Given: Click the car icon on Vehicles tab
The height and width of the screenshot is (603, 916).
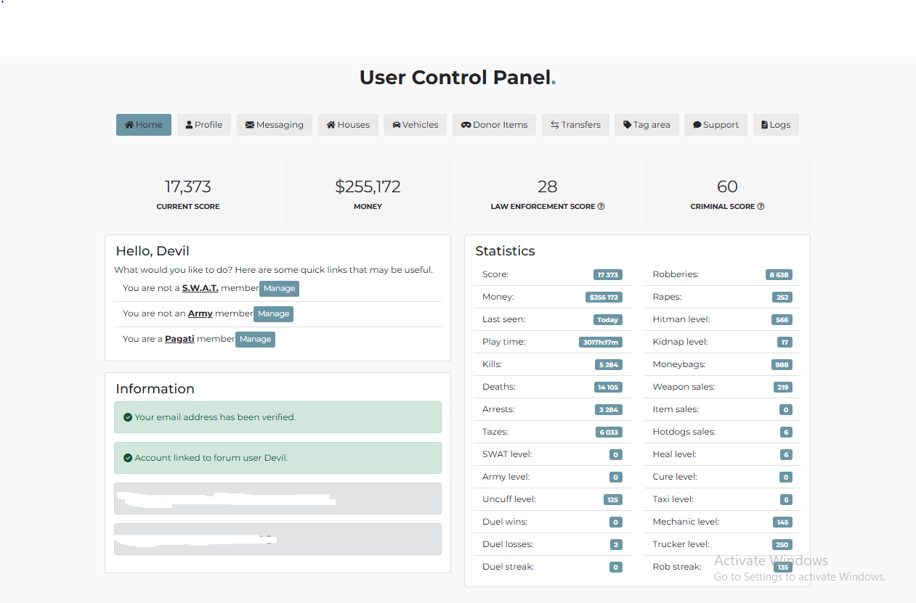Looking at the screenshot, I should 397,125.
